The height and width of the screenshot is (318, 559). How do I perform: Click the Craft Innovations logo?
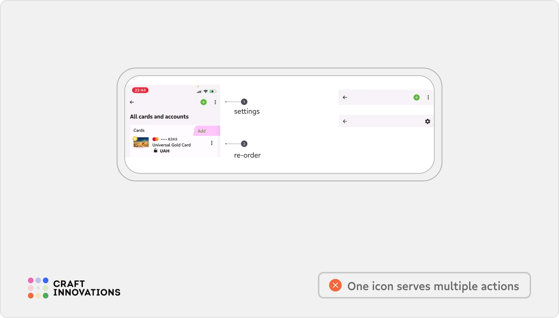click(74, 287)
